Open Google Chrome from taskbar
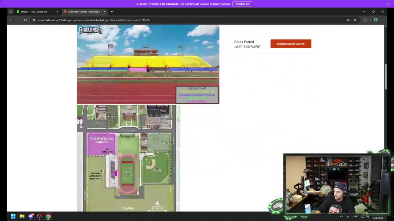Image resolution: width=394 pixels, height=221 pixels. click(x=48, y=216)
